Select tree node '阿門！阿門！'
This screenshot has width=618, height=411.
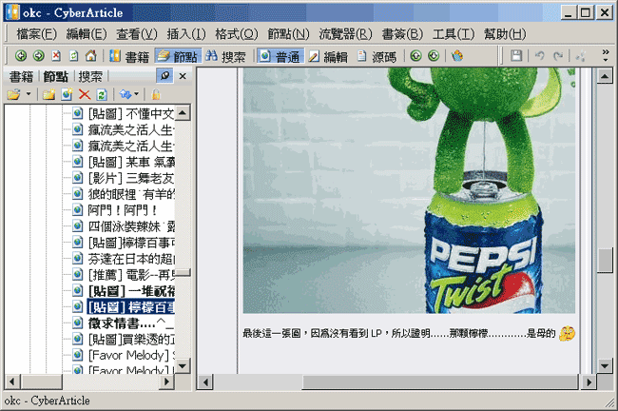click(123, 210)
